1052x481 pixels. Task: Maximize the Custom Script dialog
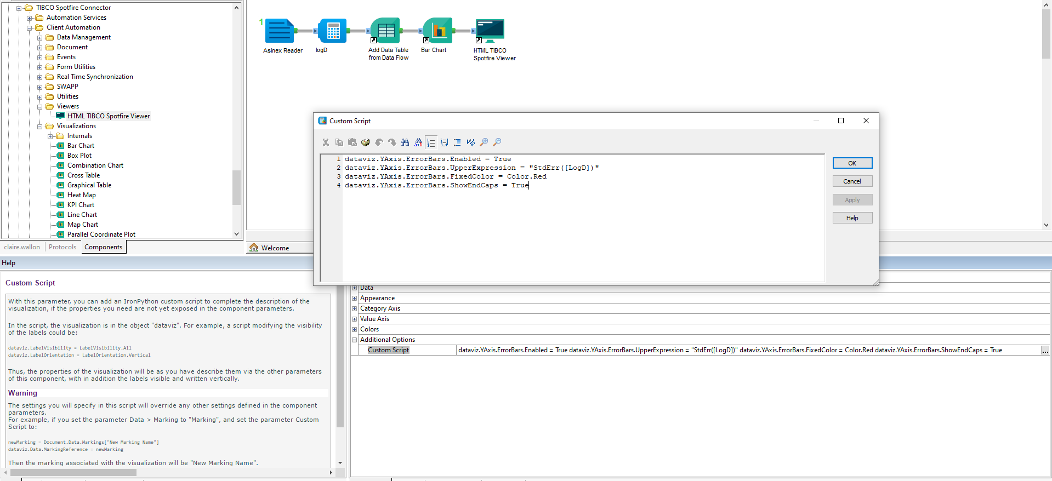[x=841, y=121]
